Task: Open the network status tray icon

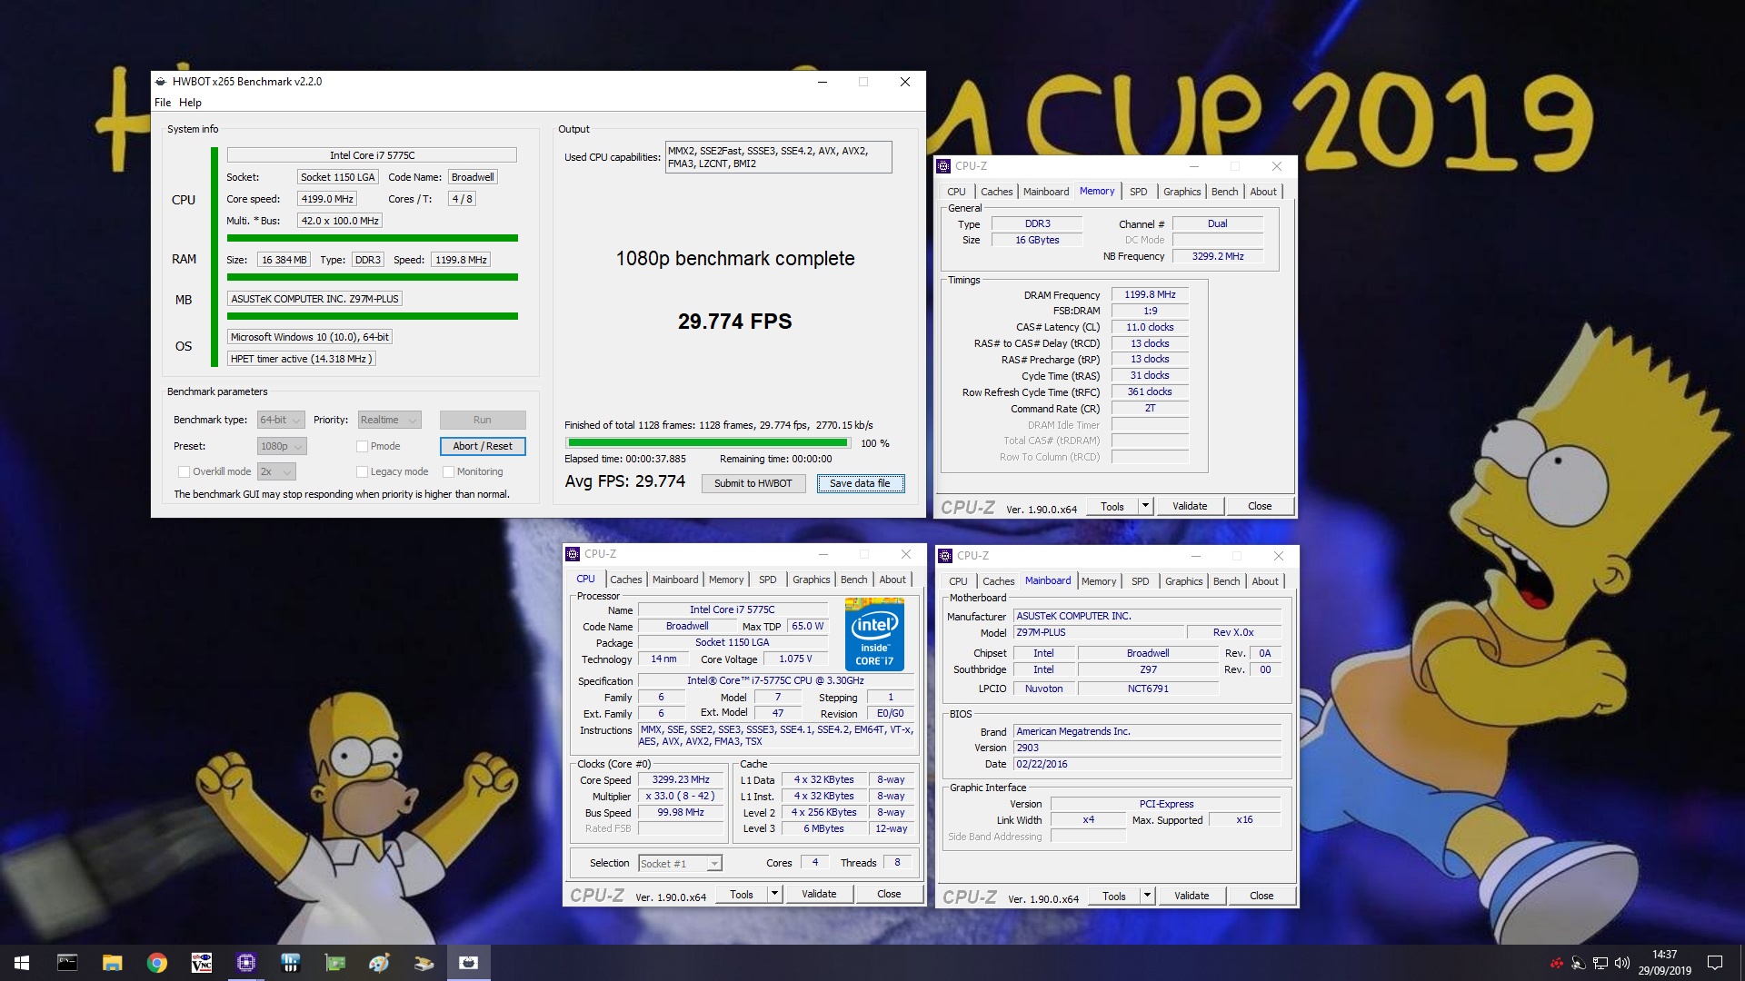Action: coord(1600,963)
